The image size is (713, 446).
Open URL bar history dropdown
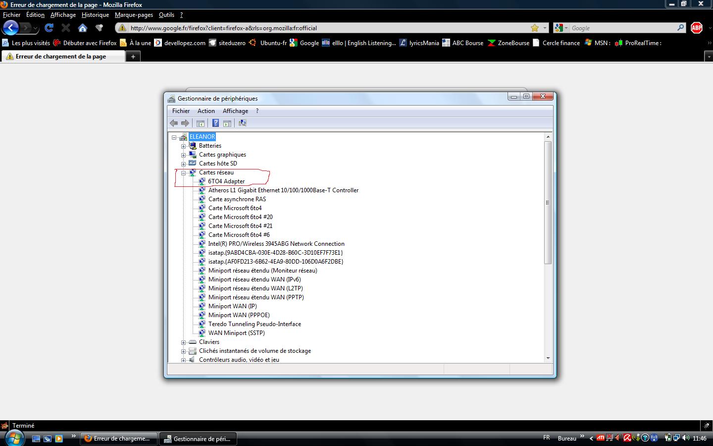pyautogui.click(x=545, y=28)
